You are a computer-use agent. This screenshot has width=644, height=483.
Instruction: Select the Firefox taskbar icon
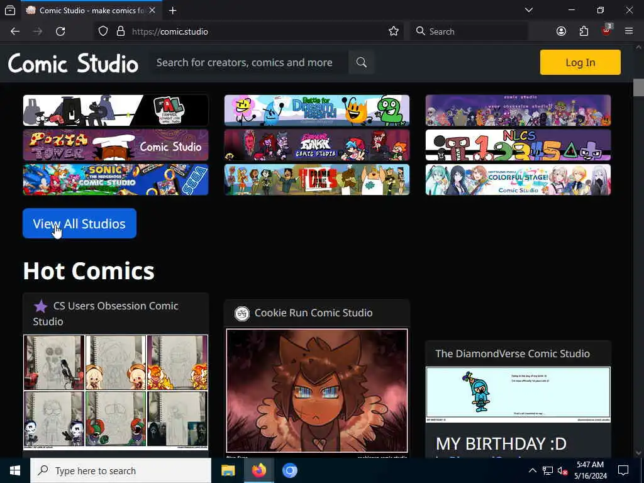(x=258, y=470)
